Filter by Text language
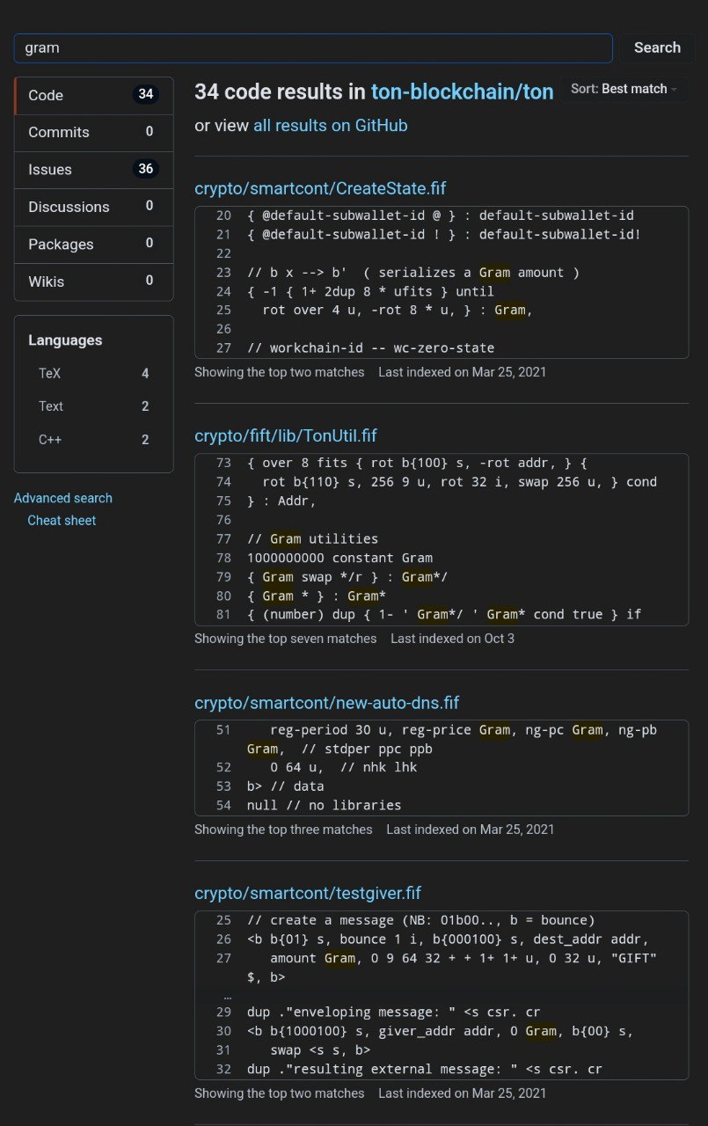The image size is (708, 1126). (94, 406)
